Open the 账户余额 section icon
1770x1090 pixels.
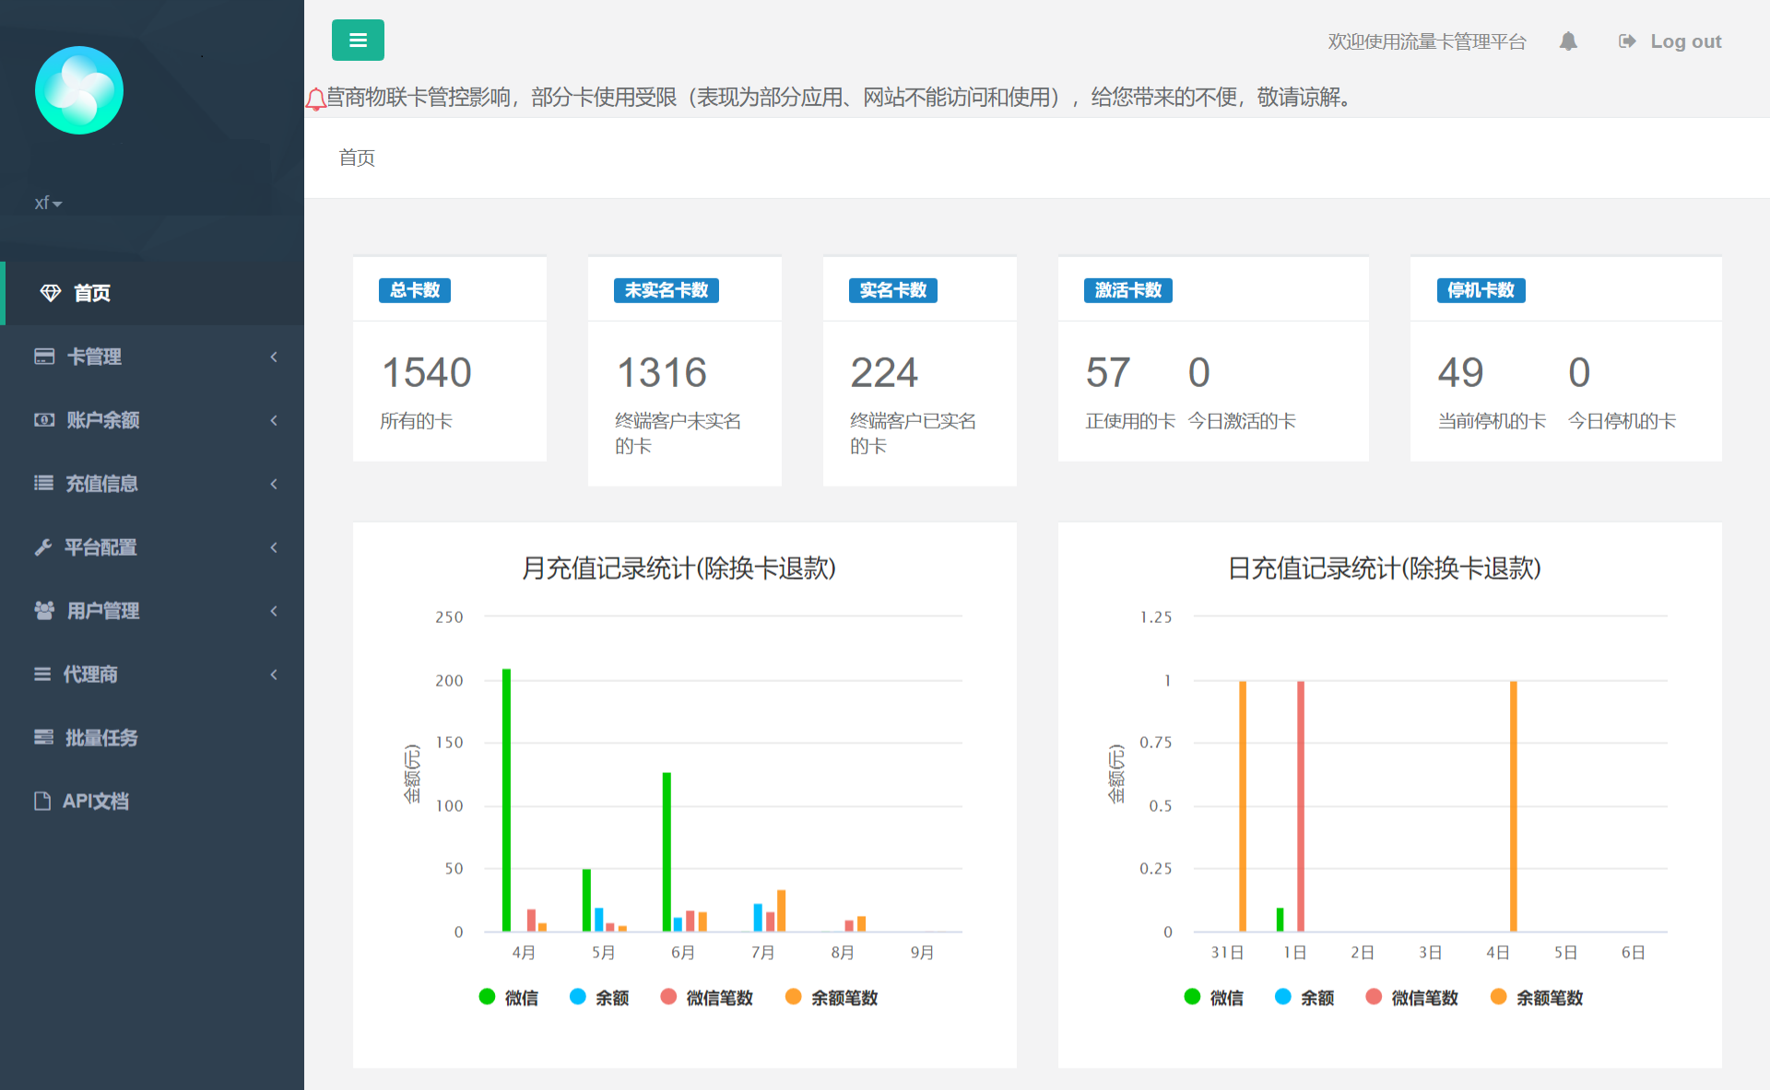coord(44,420)
